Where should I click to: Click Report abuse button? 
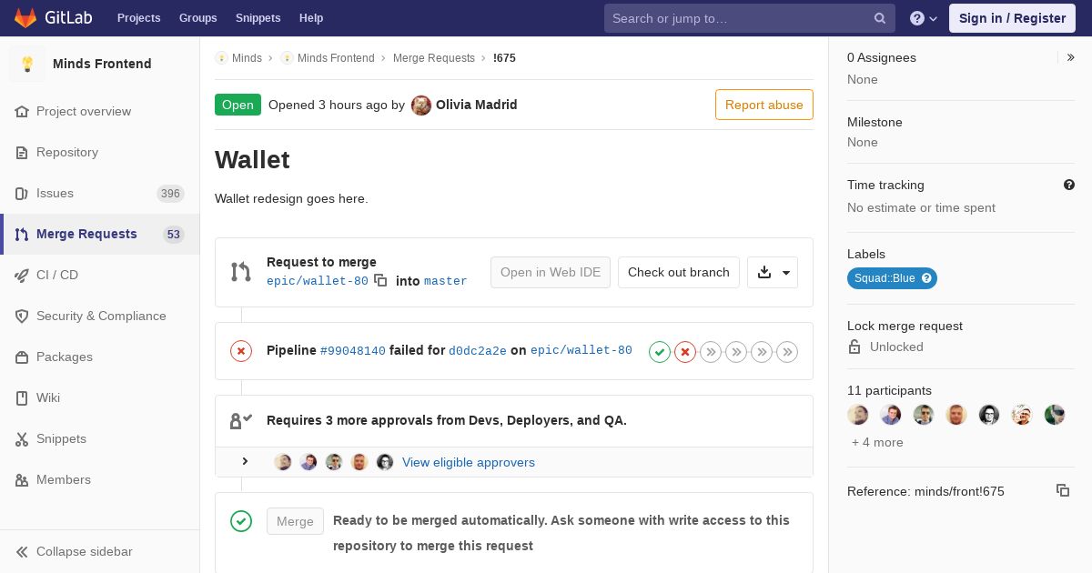tap(764, 105)
